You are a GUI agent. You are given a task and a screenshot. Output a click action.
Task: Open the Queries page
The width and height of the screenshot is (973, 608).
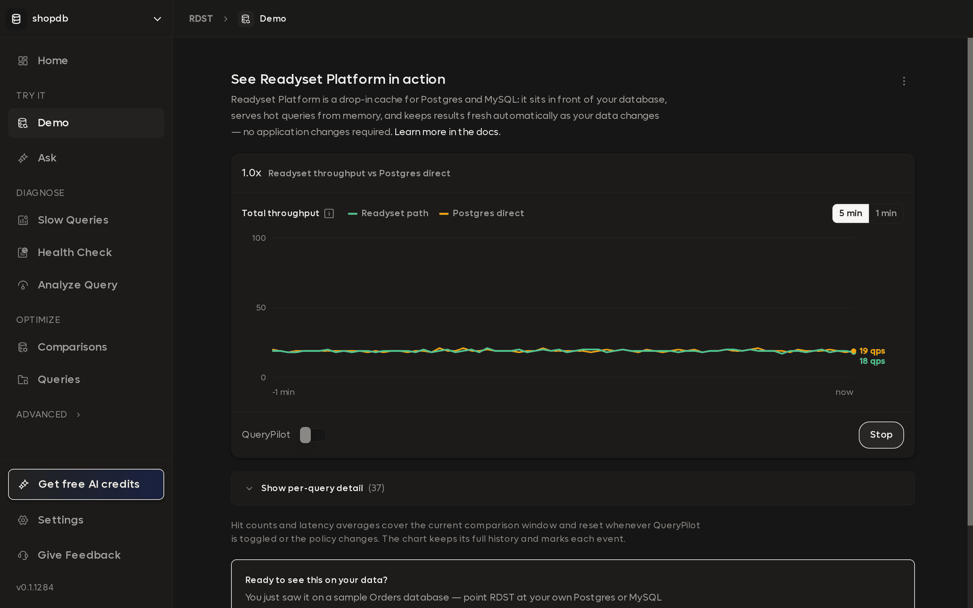(86, 380)
